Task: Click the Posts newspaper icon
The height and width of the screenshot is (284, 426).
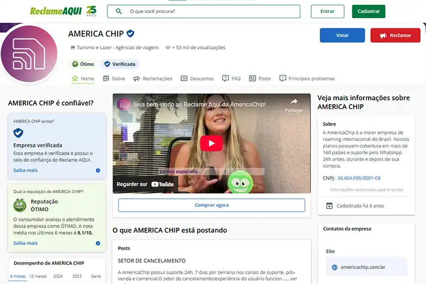Action: click(252, 78)
